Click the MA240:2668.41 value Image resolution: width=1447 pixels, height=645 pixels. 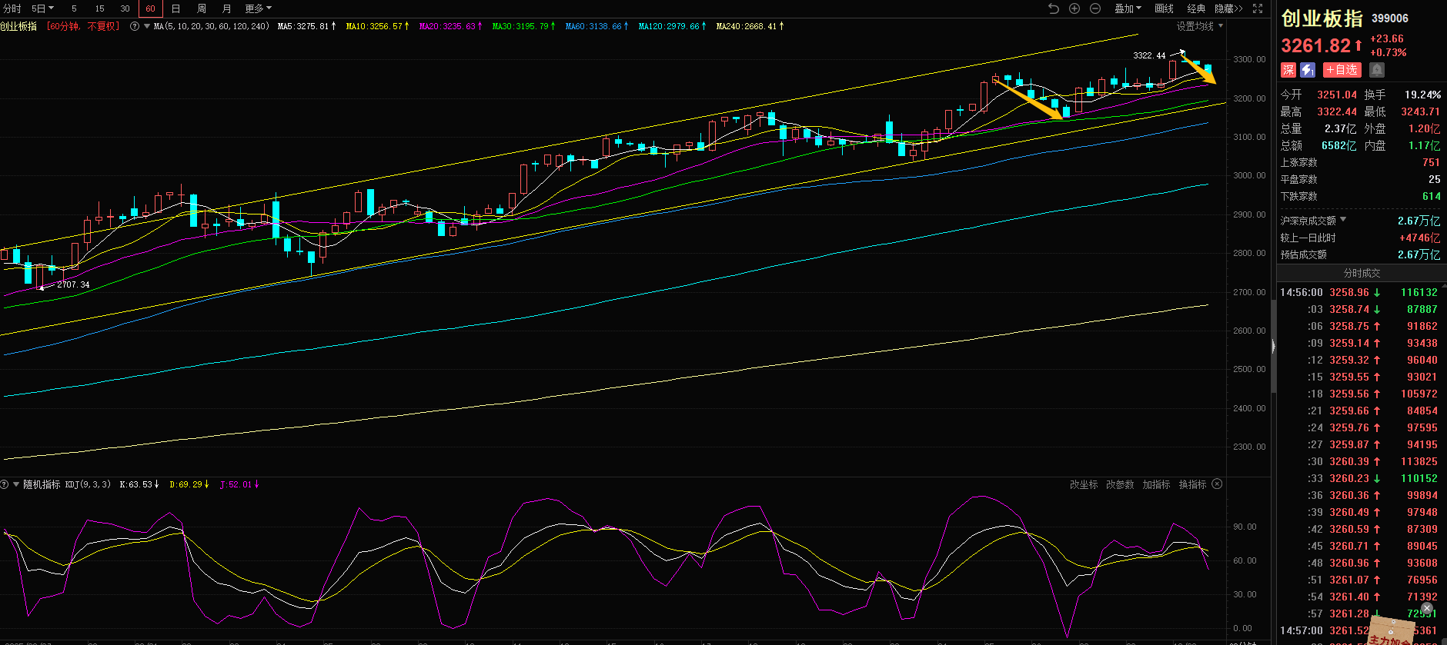(x=750, y=26)
